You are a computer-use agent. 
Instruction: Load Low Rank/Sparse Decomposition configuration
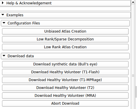click(65, 39)
